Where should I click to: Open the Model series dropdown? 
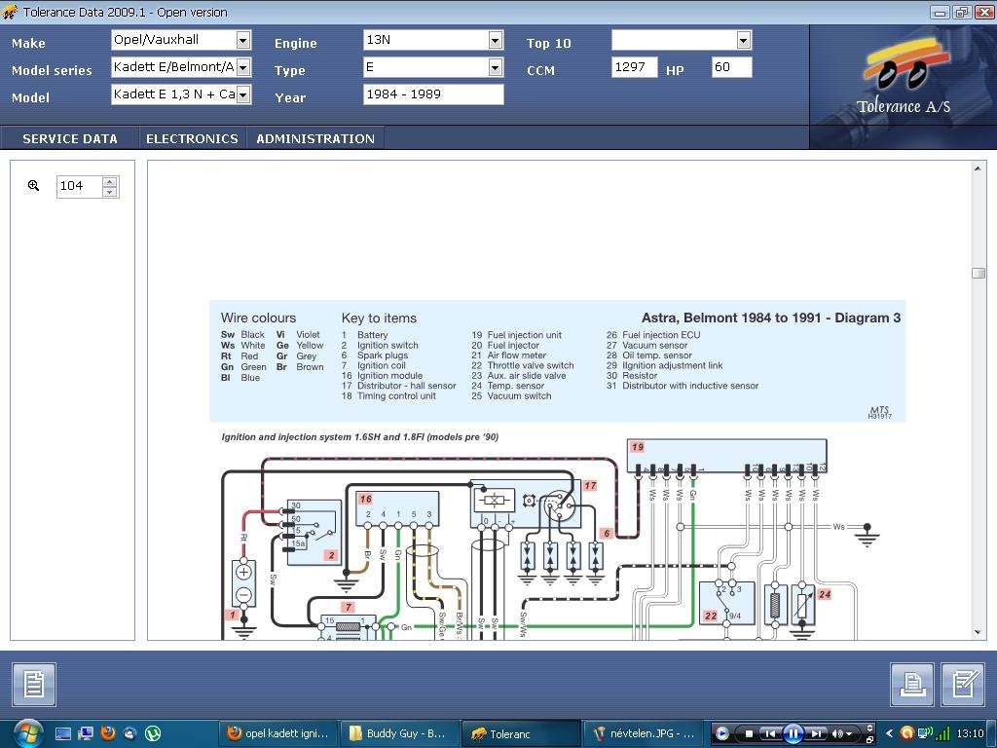[242, 67]
